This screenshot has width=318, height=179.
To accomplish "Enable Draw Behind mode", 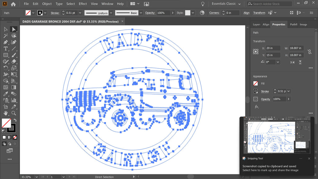I will click(10, 144).
